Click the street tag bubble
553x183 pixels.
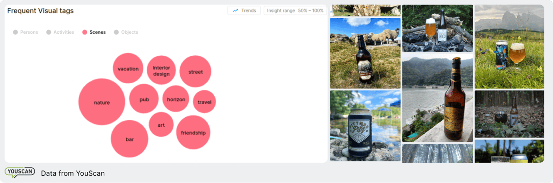pos(195,72)
